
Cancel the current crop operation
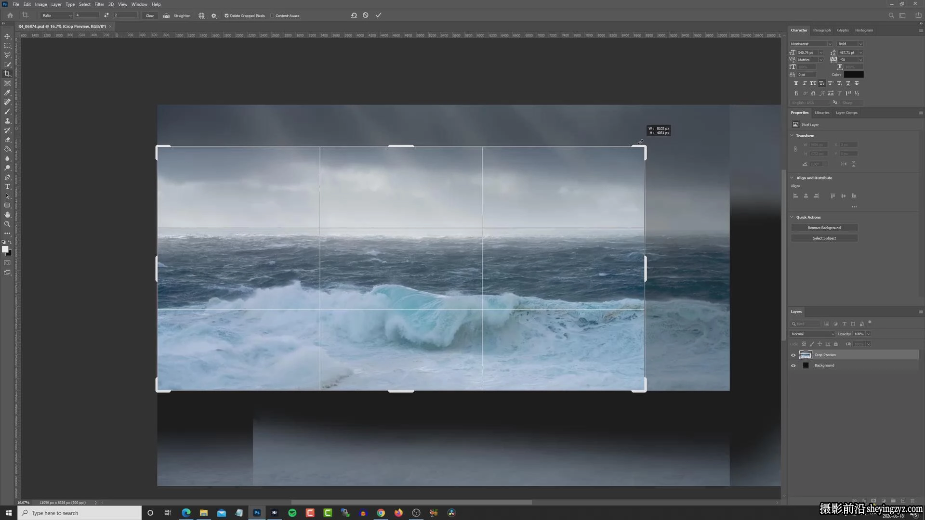click(366, 15)
